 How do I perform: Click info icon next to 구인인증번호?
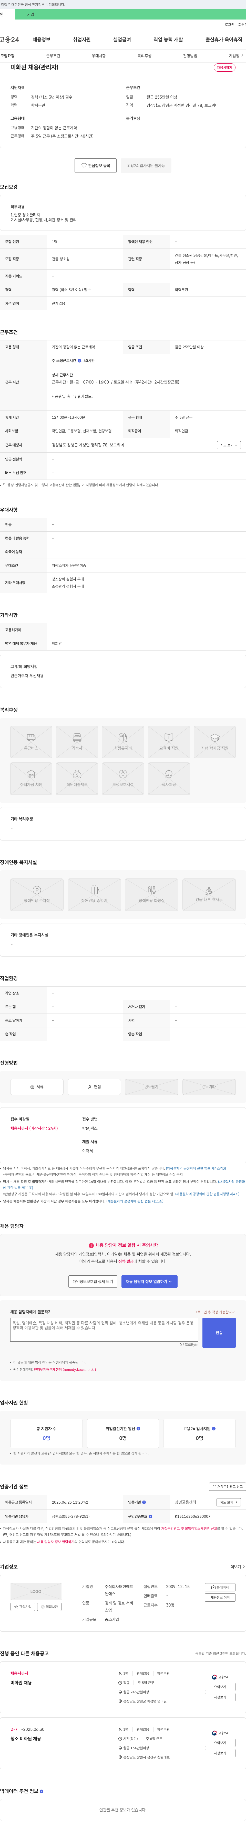click(150, 1516)
